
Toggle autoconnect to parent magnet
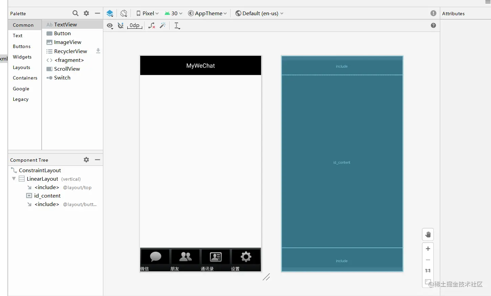tap(121, 26)
